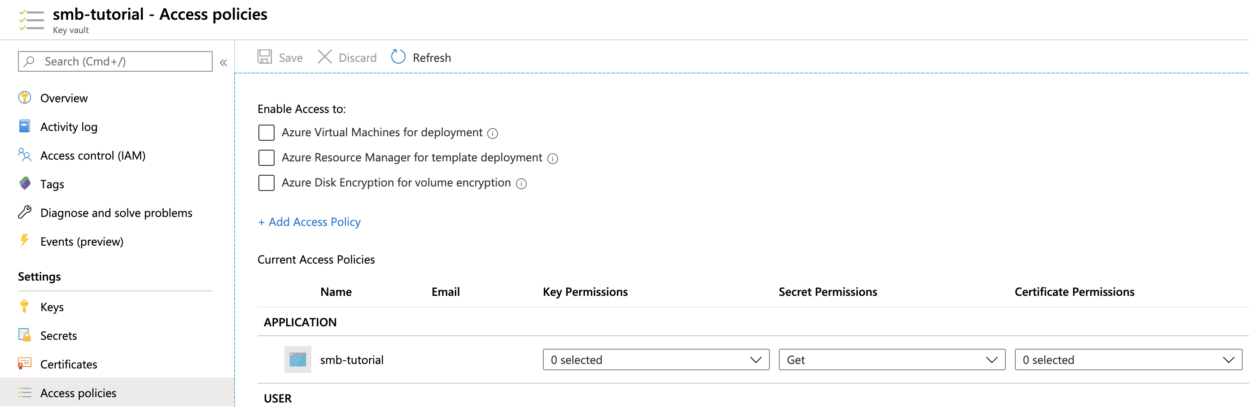The width and height of the screenshot is (1249, 407).
Task: Click the Key Permissions column header
Action: click(585, 292)
